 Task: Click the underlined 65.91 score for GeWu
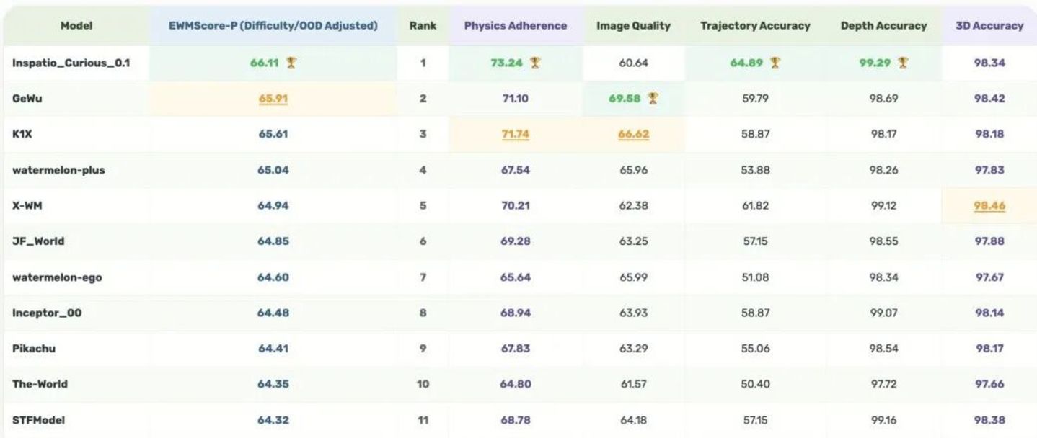tap(273, 99)
